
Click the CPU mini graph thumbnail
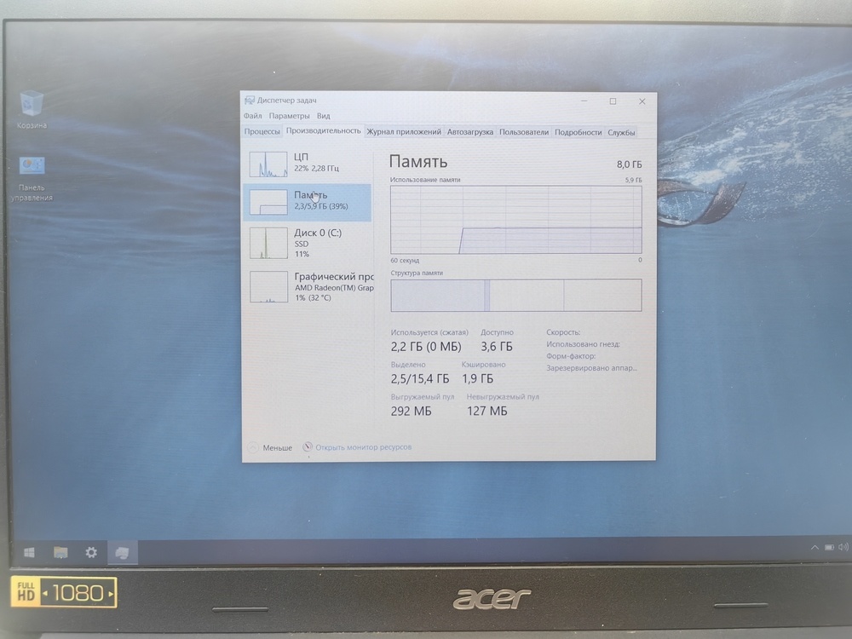pyautogui.click(x=268, y=164)
